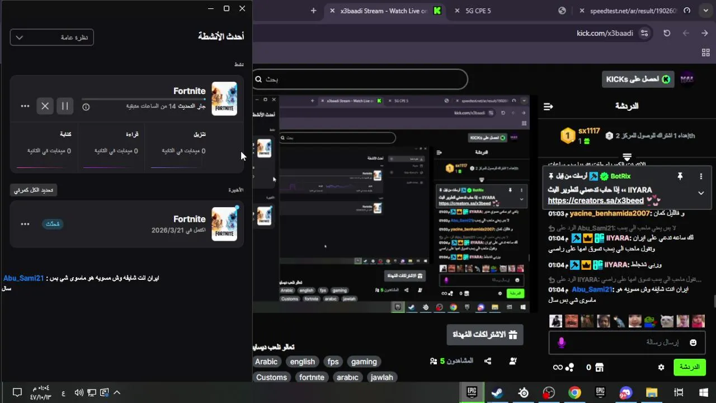The width and height of the screenshot is (716, 403).
Task: Click the volume icon in system tray
Action: pos(78,393)
